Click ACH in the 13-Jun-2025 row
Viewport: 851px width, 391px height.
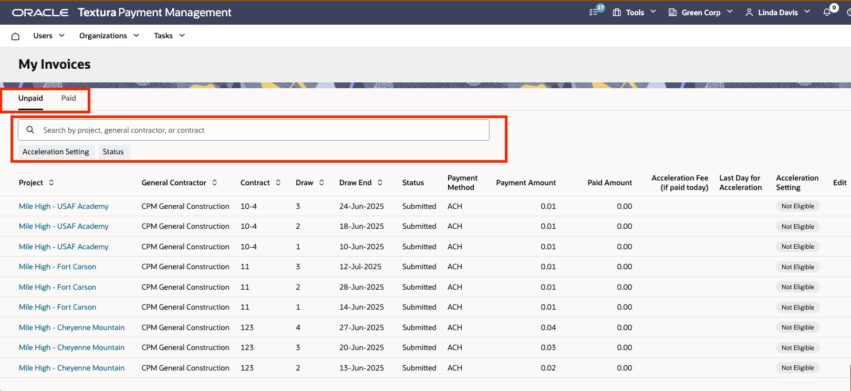pyautogui.click(x=455, y=368)
